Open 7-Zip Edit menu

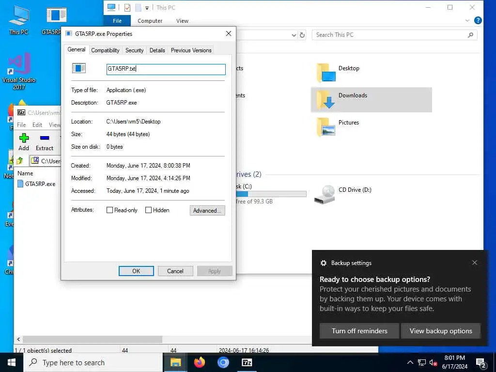pos(37,124)
